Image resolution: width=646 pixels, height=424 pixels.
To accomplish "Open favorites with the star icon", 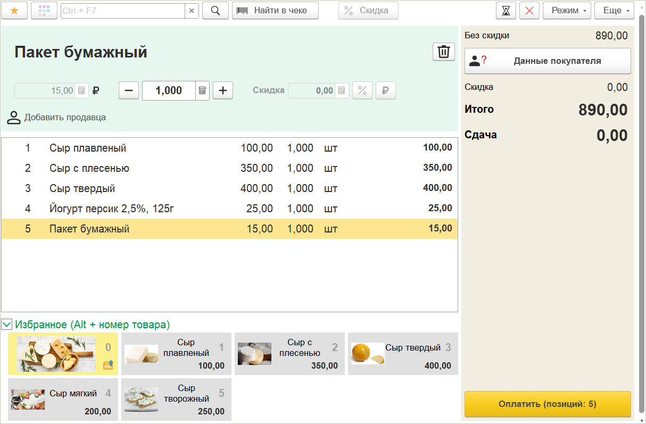I will click(x=14, y=10).
